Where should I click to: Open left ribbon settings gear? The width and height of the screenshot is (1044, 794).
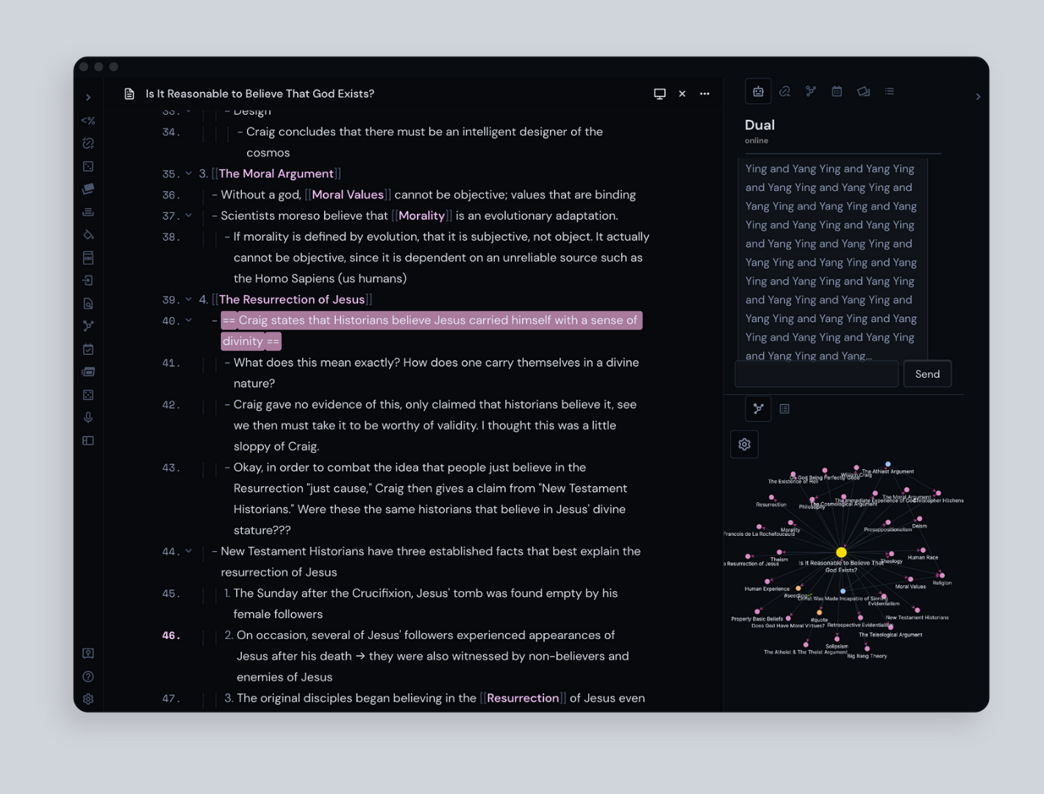(88, 699)
